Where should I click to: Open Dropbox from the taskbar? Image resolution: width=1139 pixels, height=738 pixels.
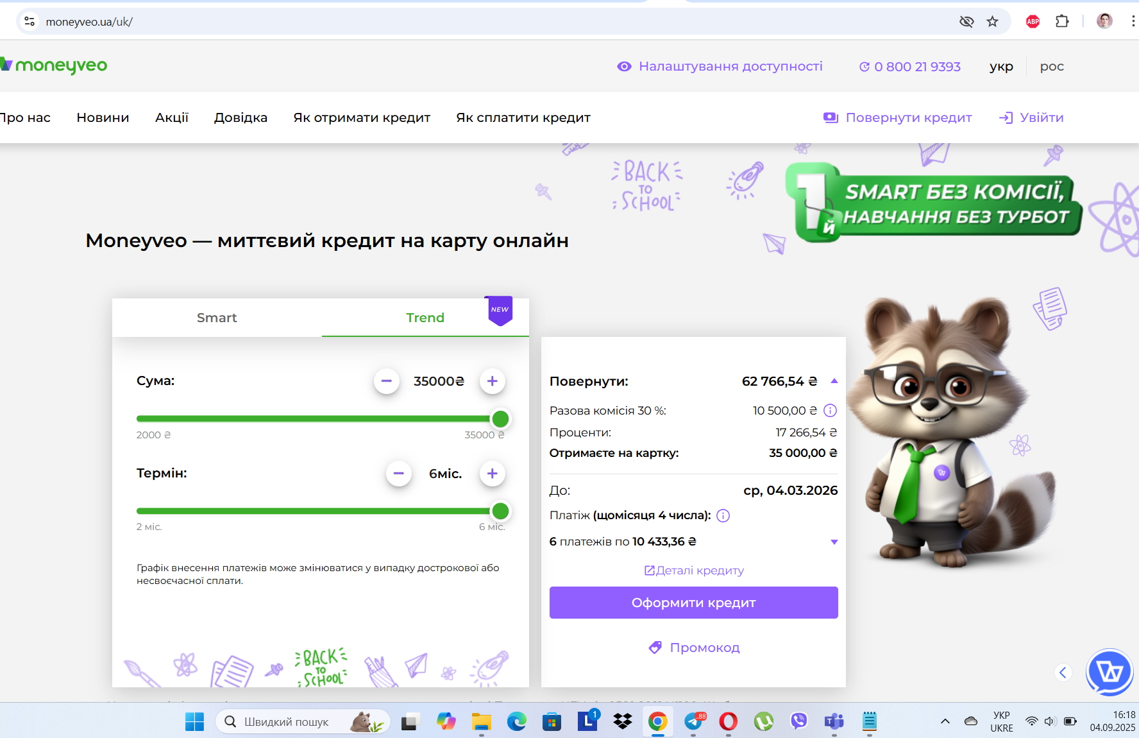click(x=622, y=722)
